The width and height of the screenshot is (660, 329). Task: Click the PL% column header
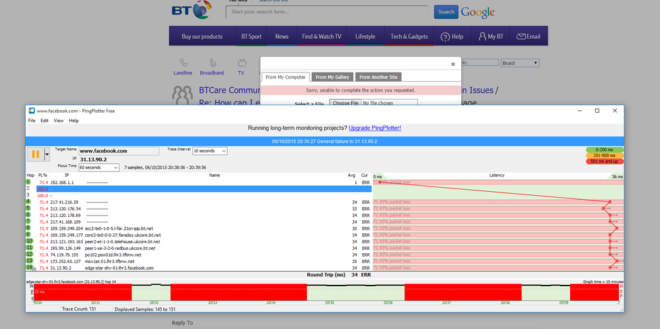(42, 175)
